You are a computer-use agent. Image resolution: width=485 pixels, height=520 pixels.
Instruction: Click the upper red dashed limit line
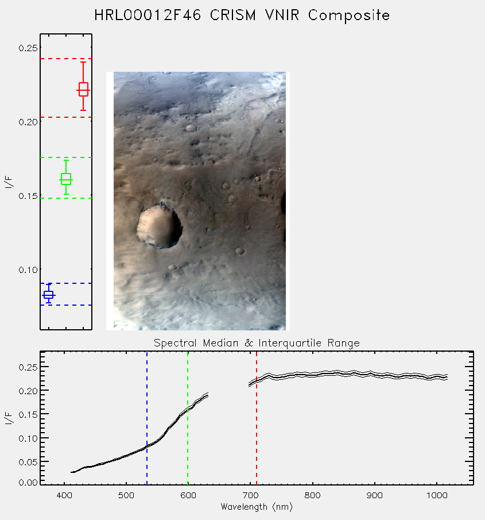pyautogui.click(x=66, y=59)
